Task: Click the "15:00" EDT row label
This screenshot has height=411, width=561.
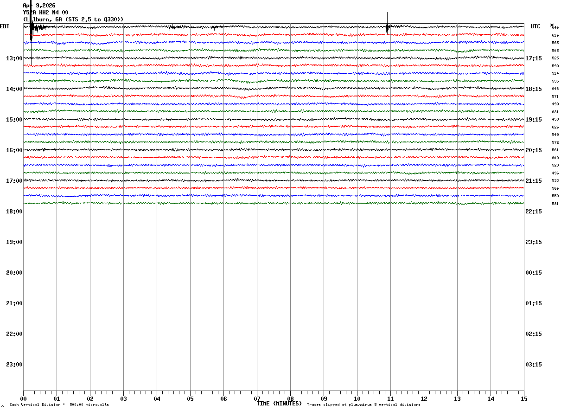Action: click(x=14, y=120)
